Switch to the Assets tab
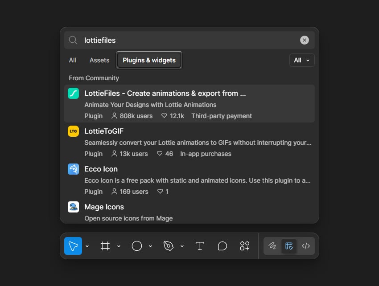 pos(99,60)
